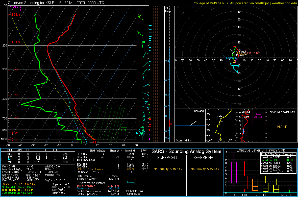298x197 pixels.
Task: Click the 'nan deg' slinky reading
Action: click(x=198, y=111)
